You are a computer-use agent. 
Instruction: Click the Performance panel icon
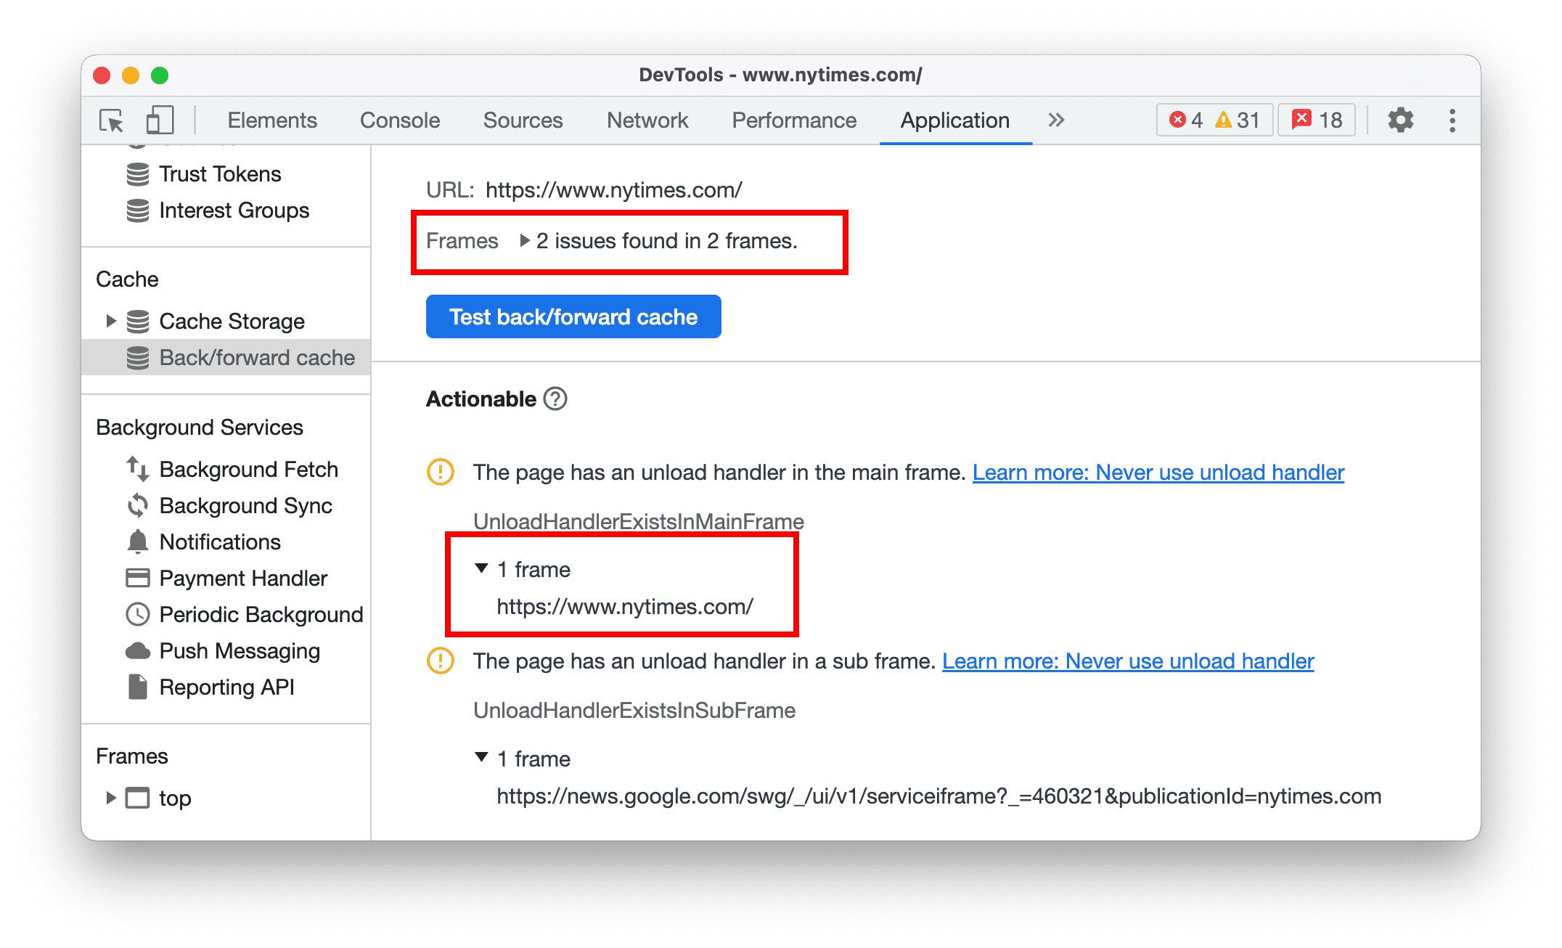click(792, 120)
